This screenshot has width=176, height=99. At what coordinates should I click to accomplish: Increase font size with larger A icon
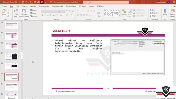tap(67, 11)
